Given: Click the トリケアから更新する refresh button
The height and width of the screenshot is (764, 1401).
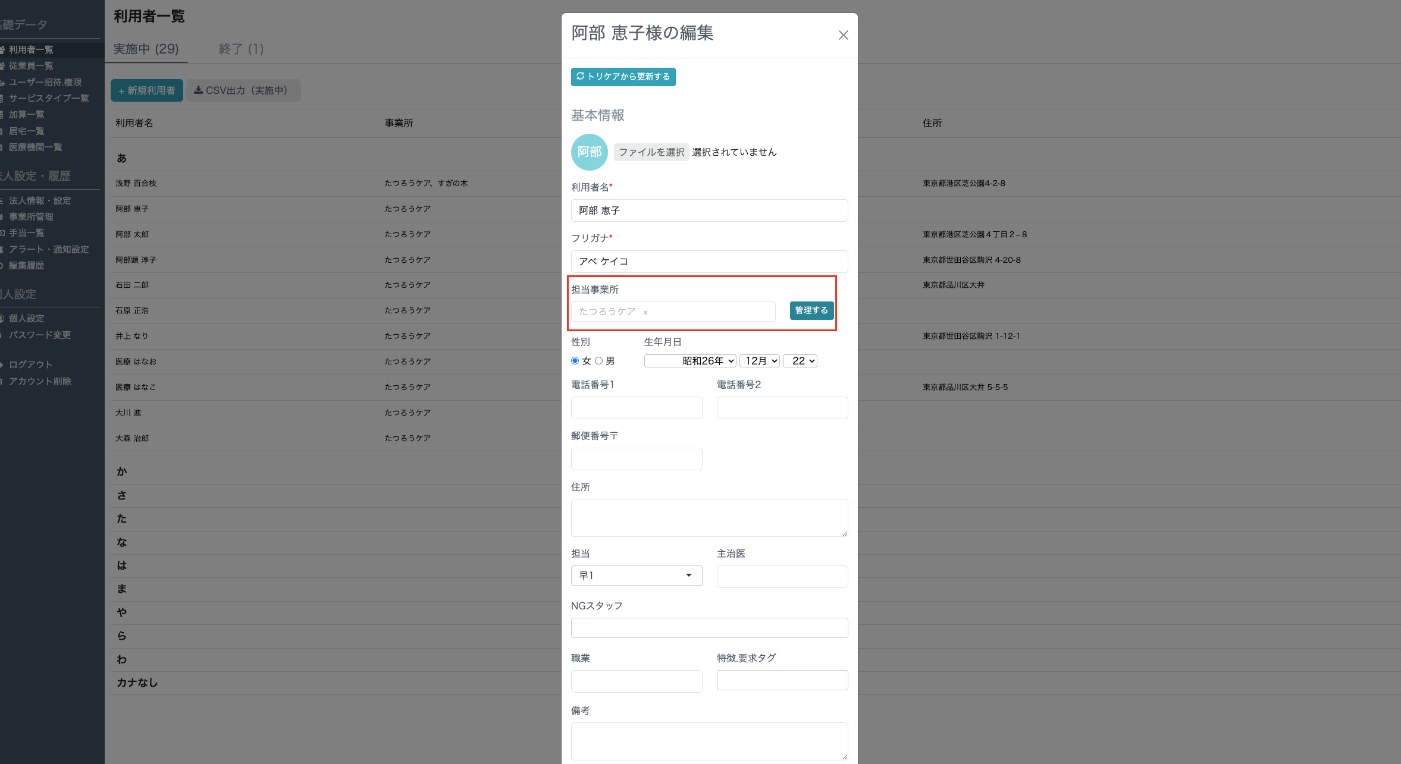Looking at the screenshot, I should [623, 77].
